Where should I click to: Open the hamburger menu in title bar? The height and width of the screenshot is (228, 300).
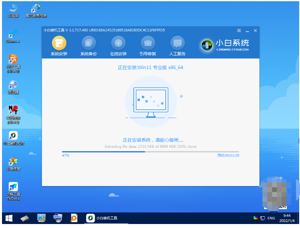click(239, 30)
